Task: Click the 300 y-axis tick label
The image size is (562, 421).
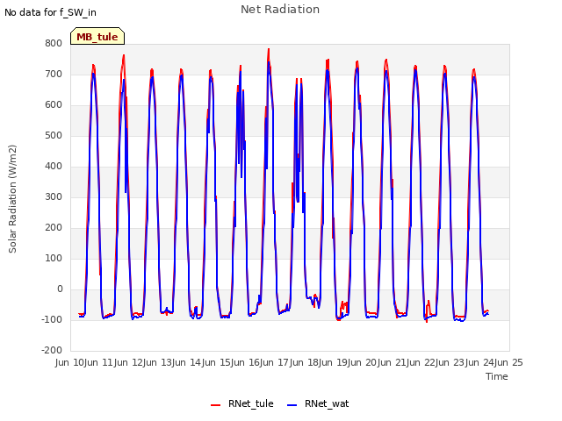Action: coord(54,196)
